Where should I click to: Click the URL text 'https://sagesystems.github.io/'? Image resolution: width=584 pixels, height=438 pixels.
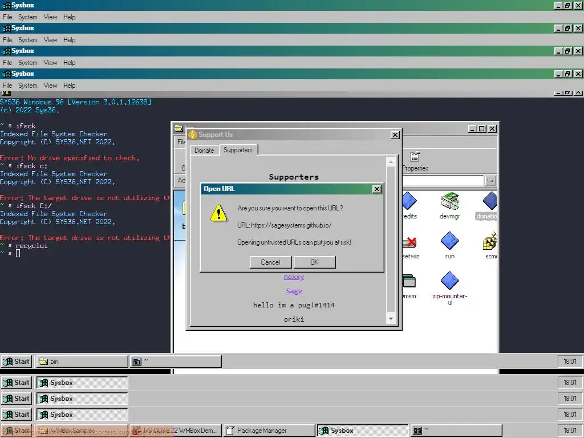(x=291, y=225)
